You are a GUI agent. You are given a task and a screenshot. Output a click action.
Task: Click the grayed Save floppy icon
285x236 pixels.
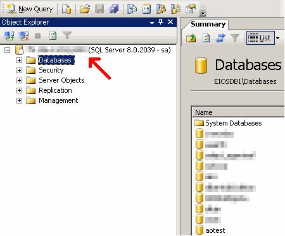tap(99, 9)
